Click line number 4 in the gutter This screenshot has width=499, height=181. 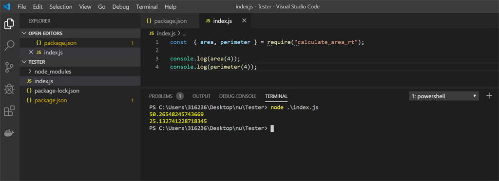[157, 67]
